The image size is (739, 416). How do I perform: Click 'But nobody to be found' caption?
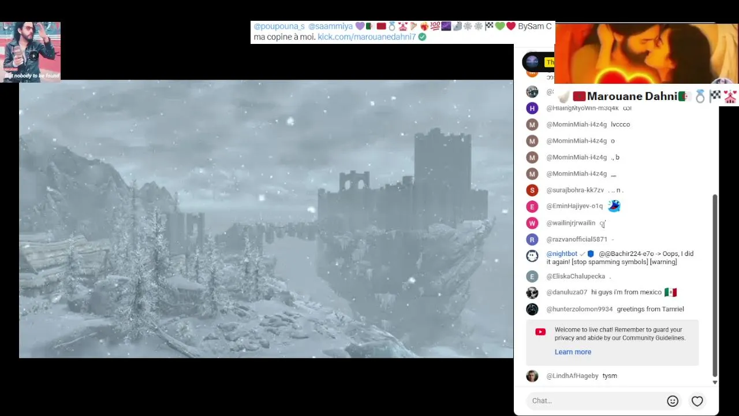pyautogui.click(x=32, y=76)
